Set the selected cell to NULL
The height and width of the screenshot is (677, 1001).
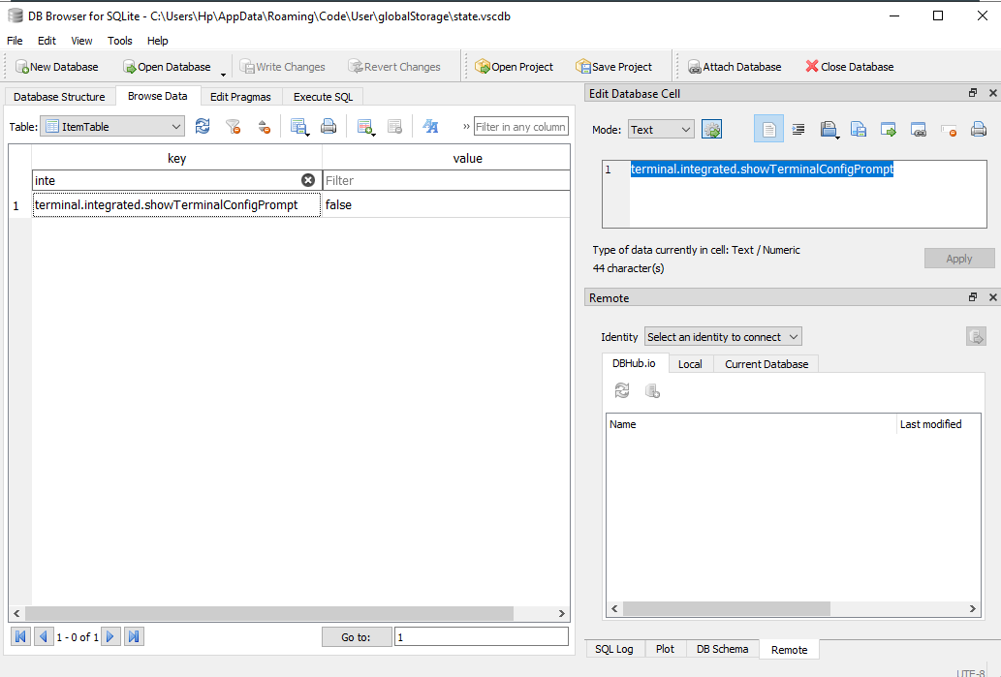(x=947, y=128)
